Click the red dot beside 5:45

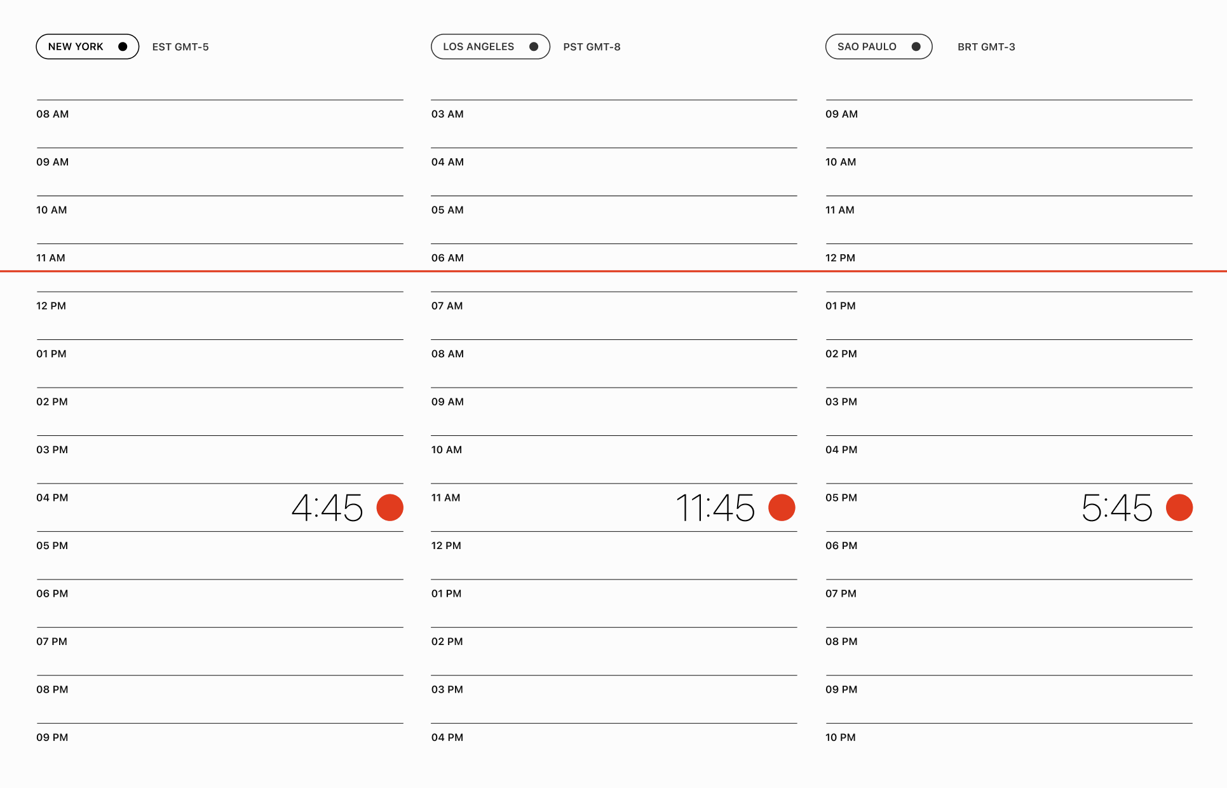1179,507
